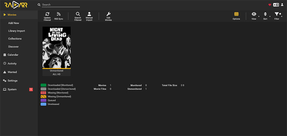Click the Activity clock icon
The image size is (287, 136).
(5, 63)
